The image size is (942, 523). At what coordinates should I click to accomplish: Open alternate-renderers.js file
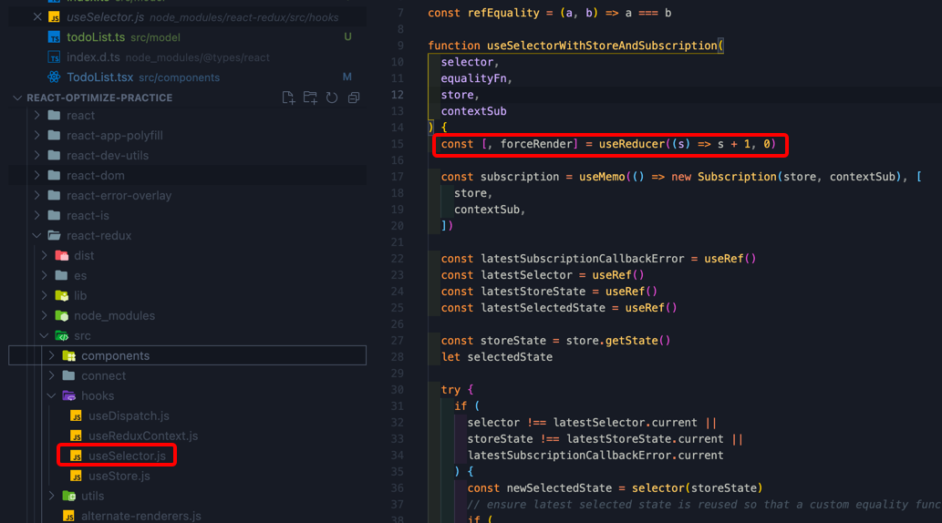(141, 515)
